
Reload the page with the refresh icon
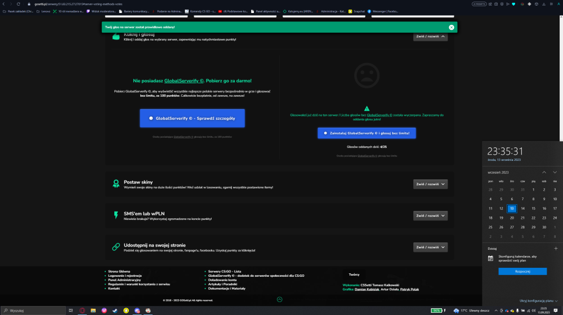[19, 4]
